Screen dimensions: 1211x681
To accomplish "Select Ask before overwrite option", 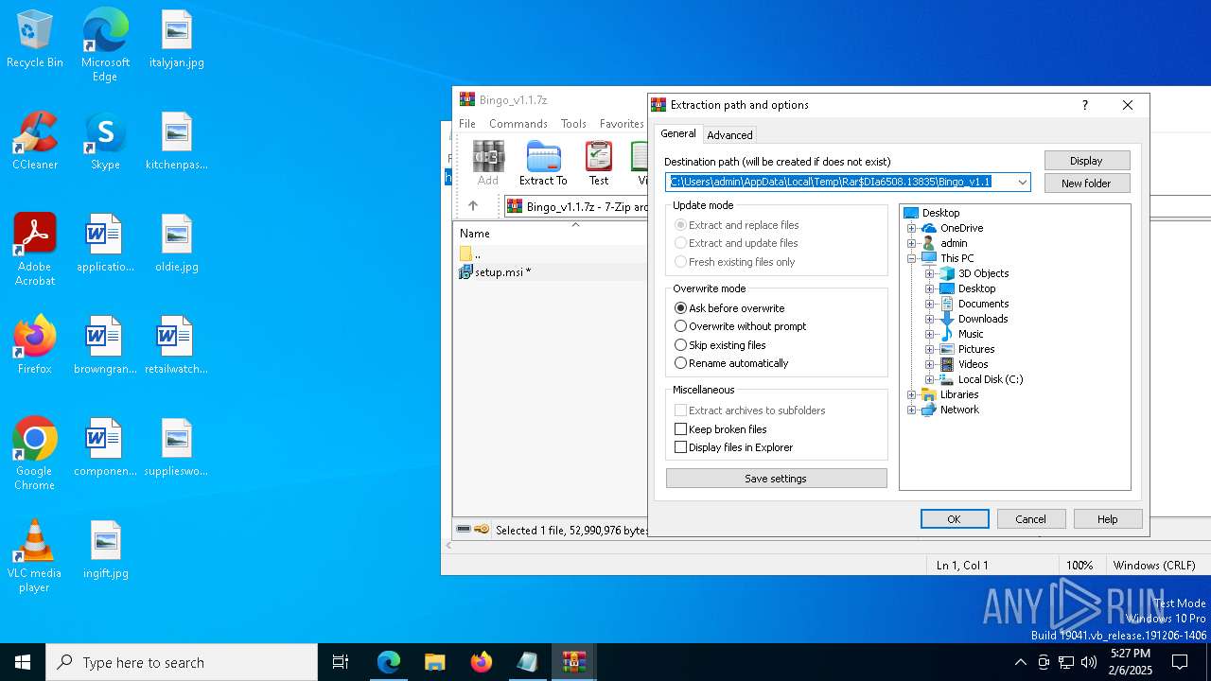I will [729, 308].
